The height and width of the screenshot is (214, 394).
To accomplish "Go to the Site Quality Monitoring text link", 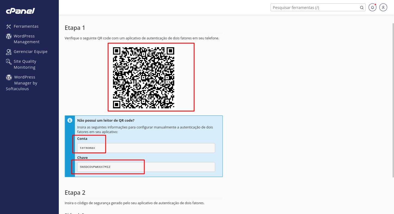I will pyautogui.click(x=25, y=64).
